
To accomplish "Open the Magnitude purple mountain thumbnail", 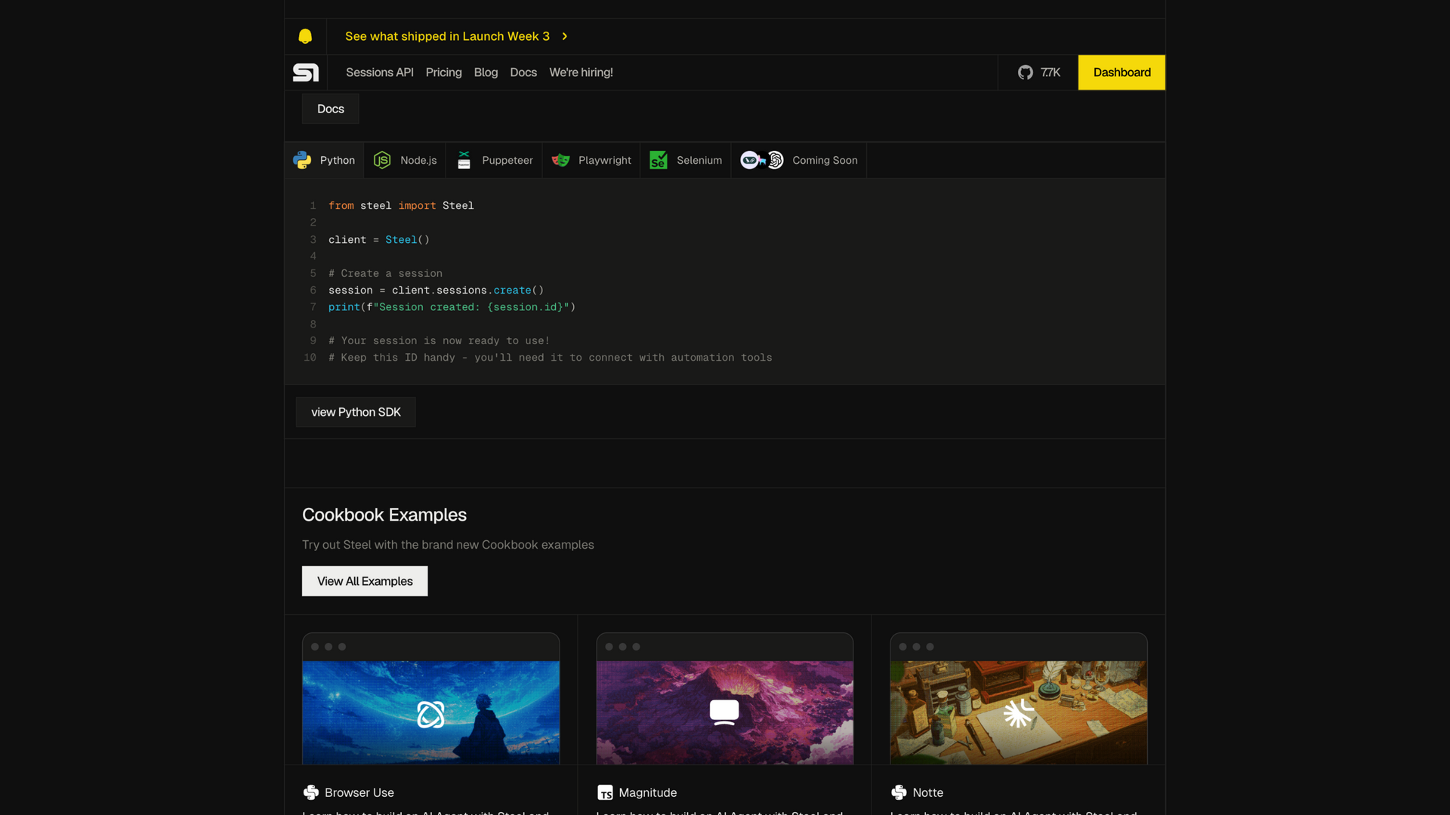I will pyautogui.click(x=724, y=712).
